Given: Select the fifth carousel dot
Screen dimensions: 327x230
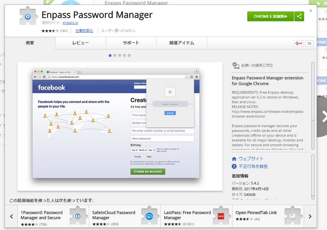Looking at the screenshot, I should pos(129,56).
